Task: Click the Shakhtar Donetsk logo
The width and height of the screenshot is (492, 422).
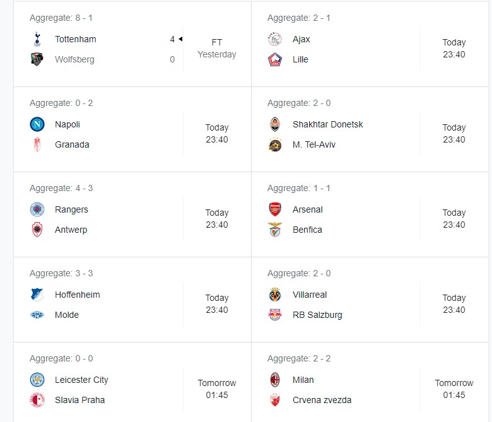Action: pos(275,124)
